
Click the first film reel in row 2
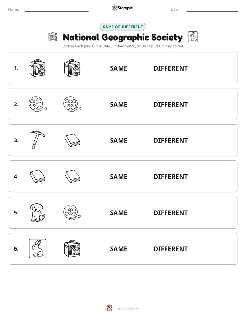(x=38, y=104)
